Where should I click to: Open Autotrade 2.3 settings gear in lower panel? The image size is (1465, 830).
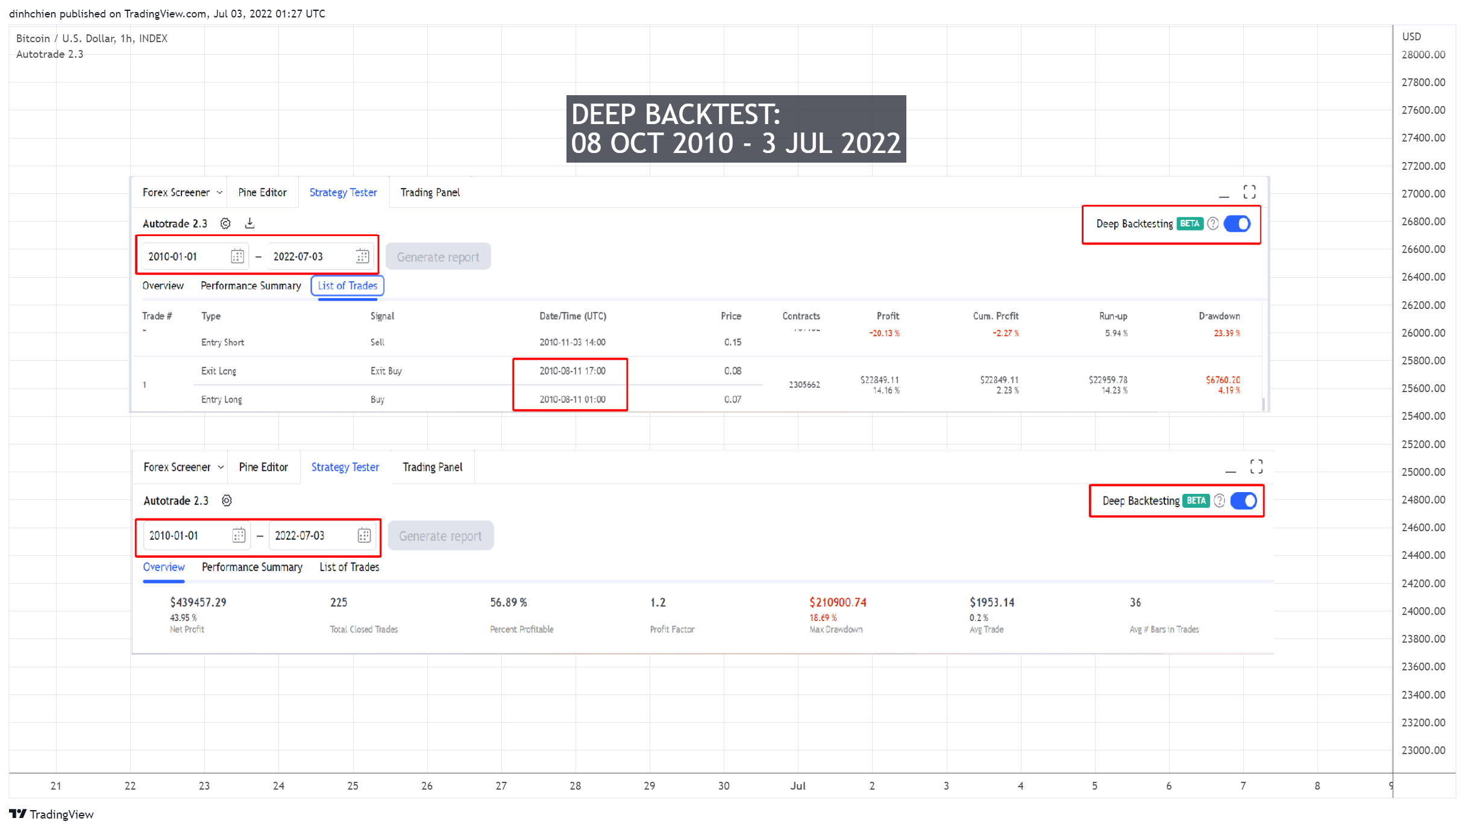point(227,501)
